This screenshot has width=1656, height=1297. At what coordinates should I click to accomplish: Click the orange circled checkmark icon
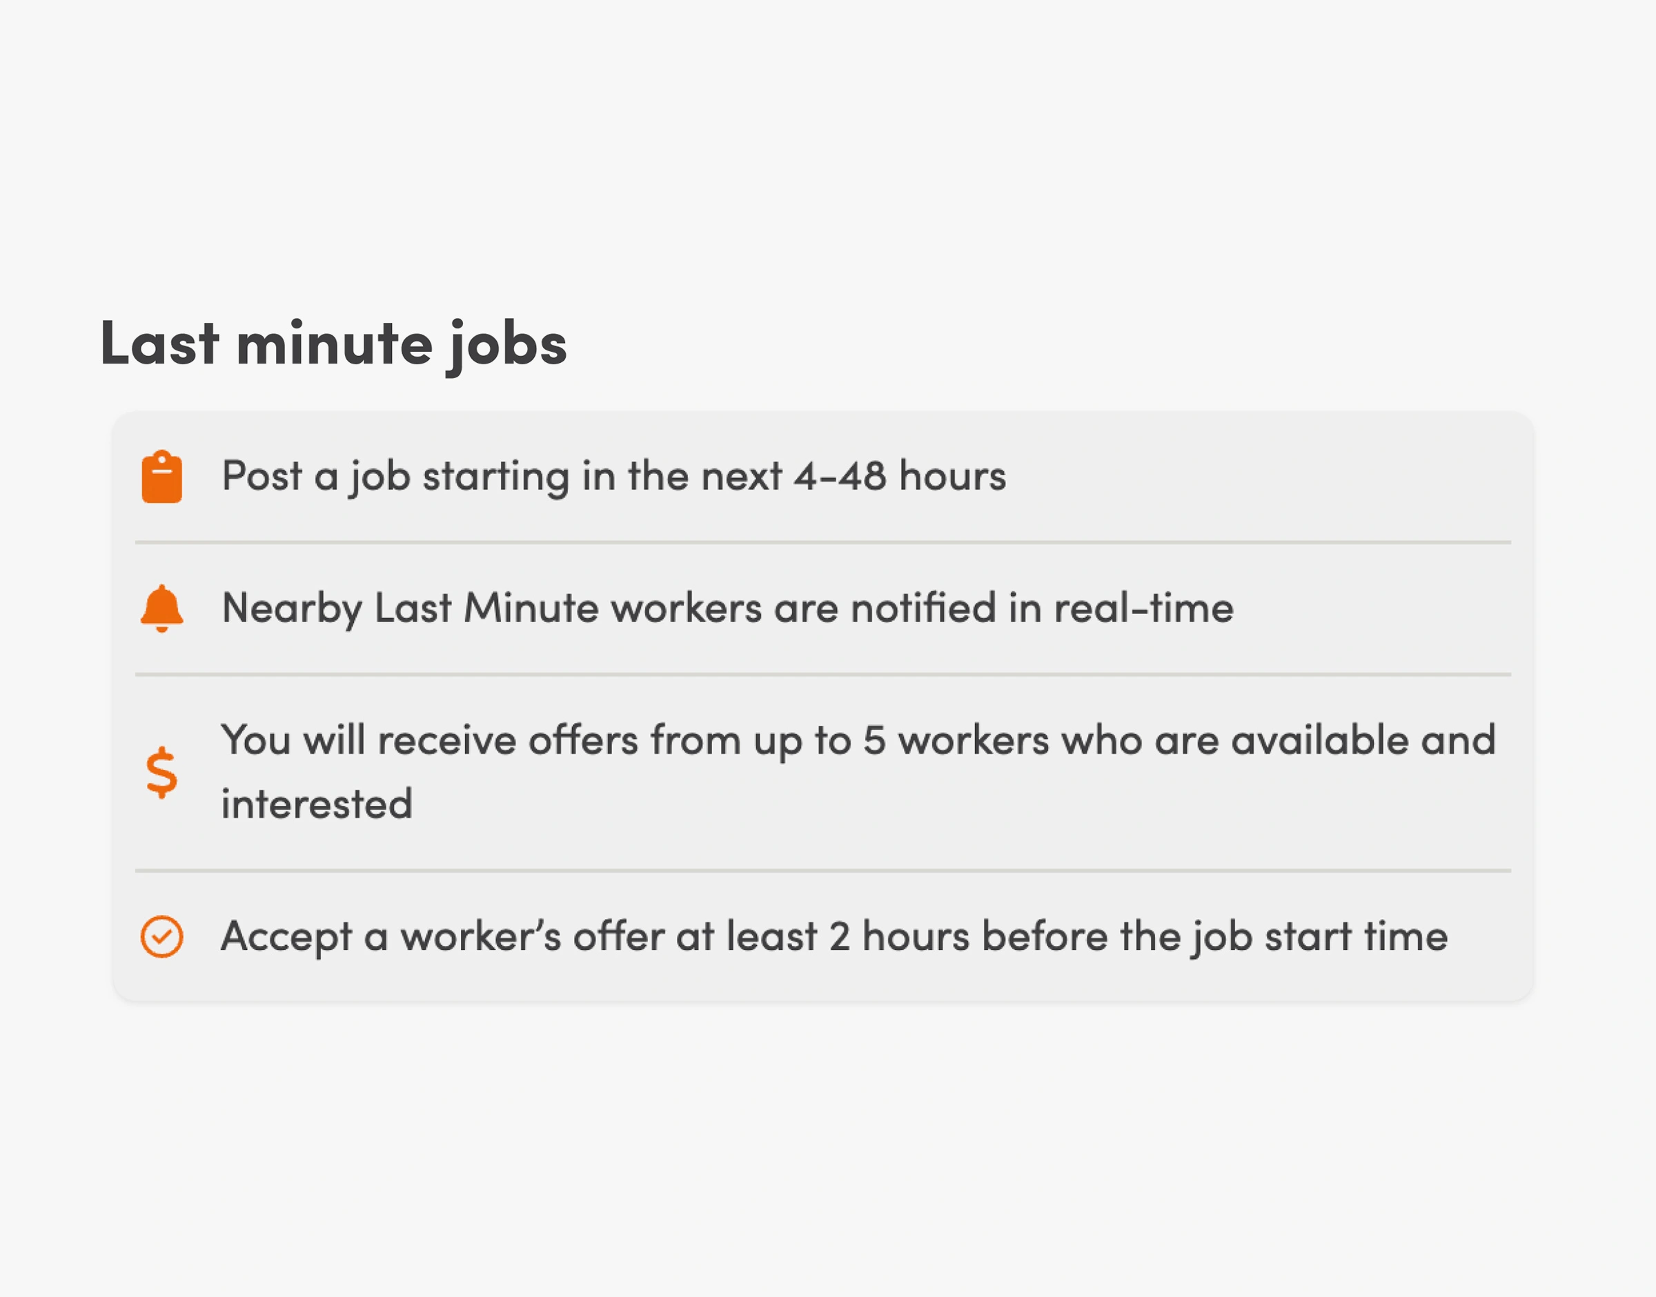(161, 936)
